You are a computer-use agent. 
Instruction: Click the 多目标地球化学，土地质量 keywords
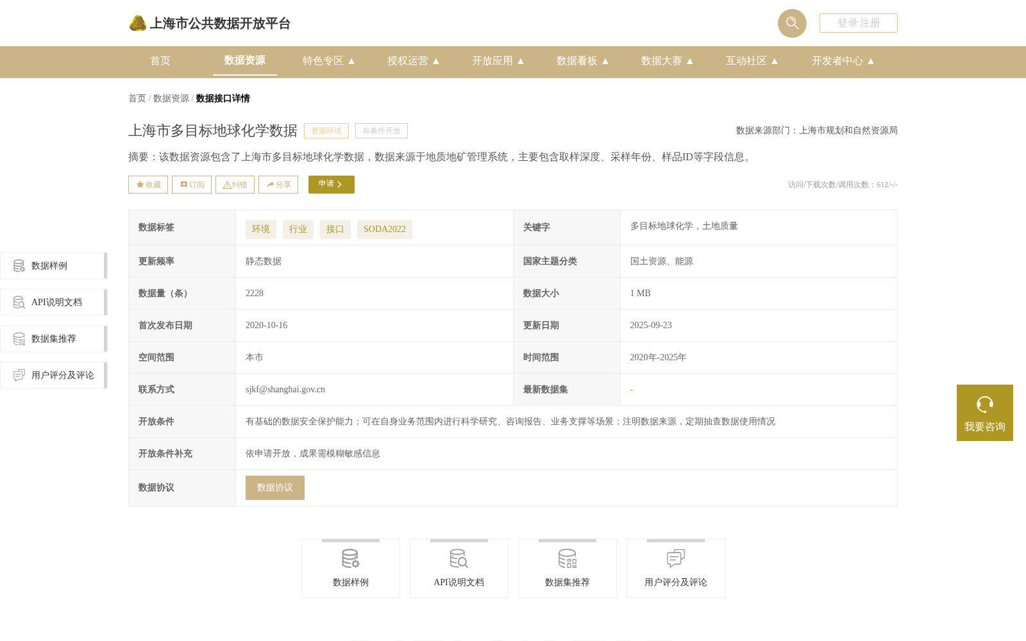[684, 226]
